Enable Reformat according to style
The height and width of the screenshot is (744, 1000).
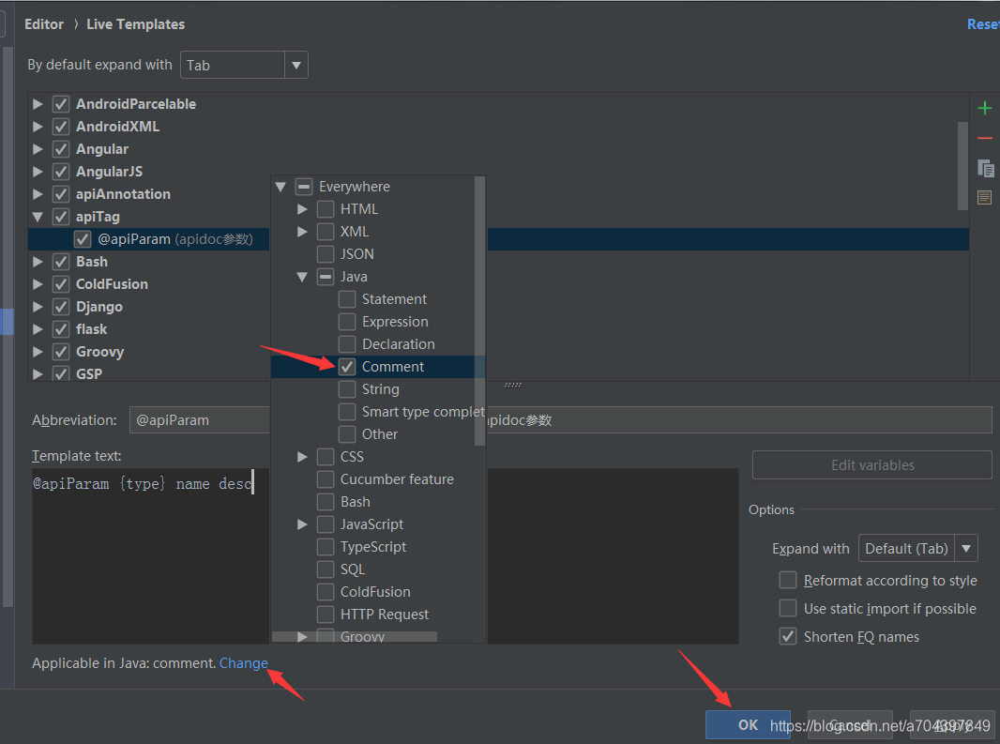(788, 580)
